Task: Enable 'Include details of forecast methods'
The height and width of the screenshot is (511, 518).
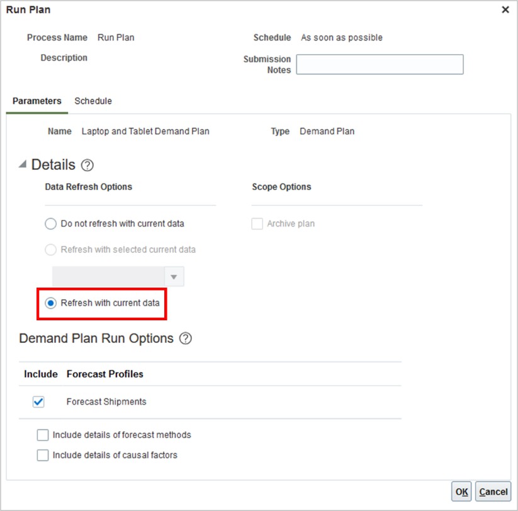Action: (42, 435)
